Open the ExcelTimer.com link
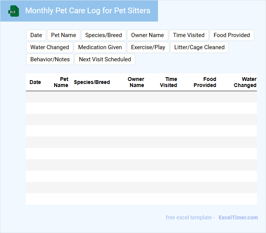 point(238,217)
